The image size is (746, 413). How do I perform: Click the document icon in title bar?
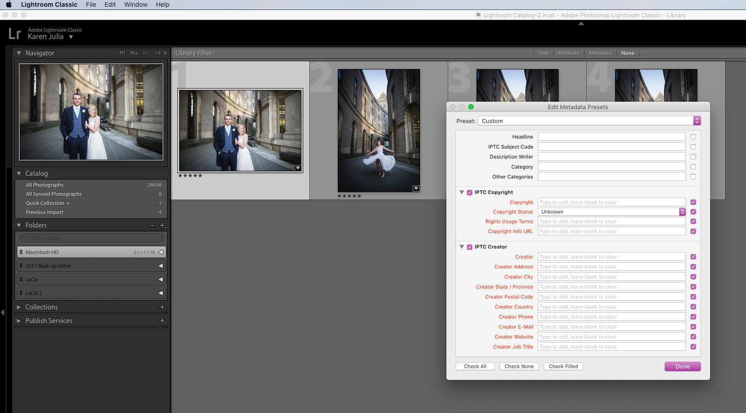(478, 15)
